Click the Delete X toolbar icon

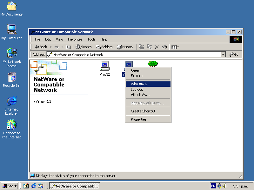click(x=157, y=47)
